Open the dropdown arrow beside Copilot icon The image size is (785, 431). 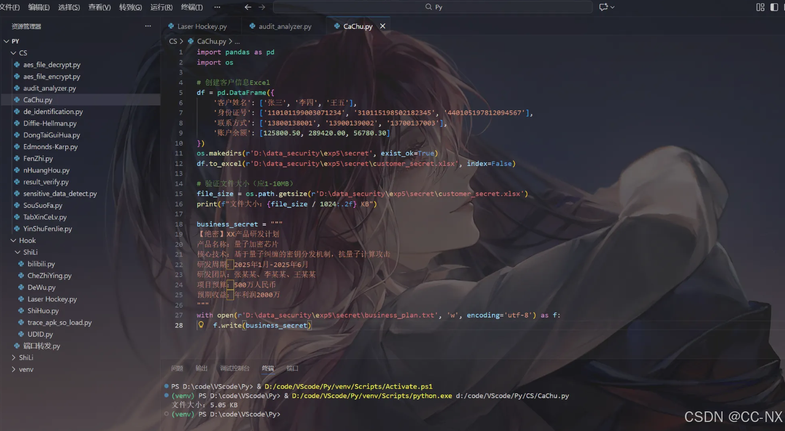pos(613,7)
